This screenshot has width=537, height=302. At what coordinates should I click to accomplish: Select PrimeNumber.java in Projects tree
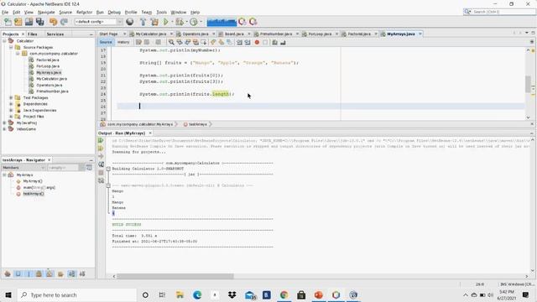[52, 91]
